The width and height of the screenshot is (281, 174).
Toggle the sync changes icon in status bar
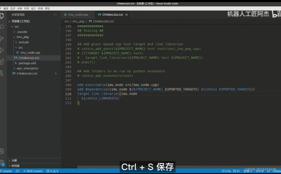pos(18,171)
